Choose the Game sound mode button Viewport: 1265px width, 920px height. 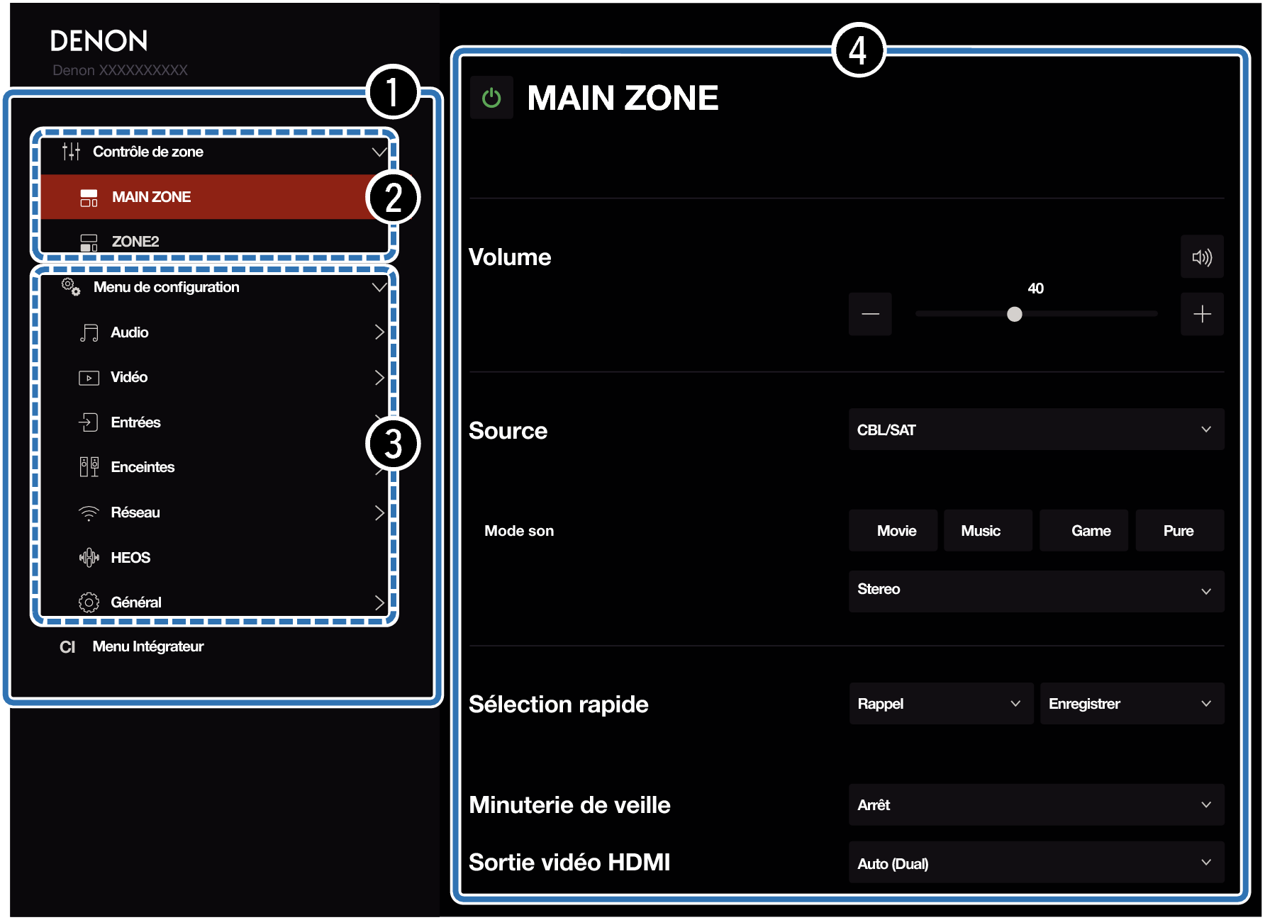point(1090,531)
